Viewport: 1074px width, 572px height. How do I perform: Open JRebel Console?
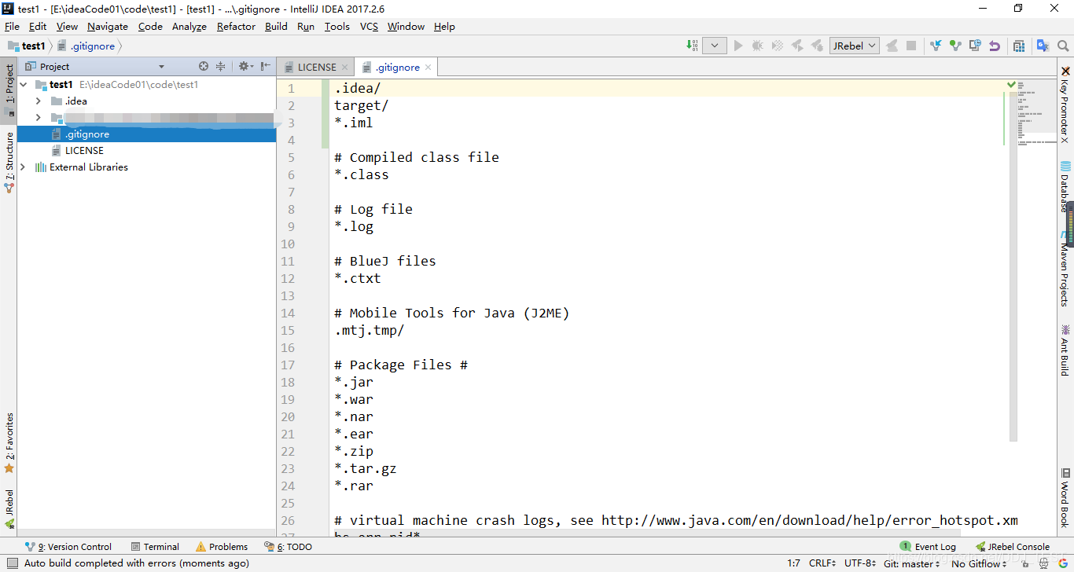pyautogui.click(x=1013, y=547)
